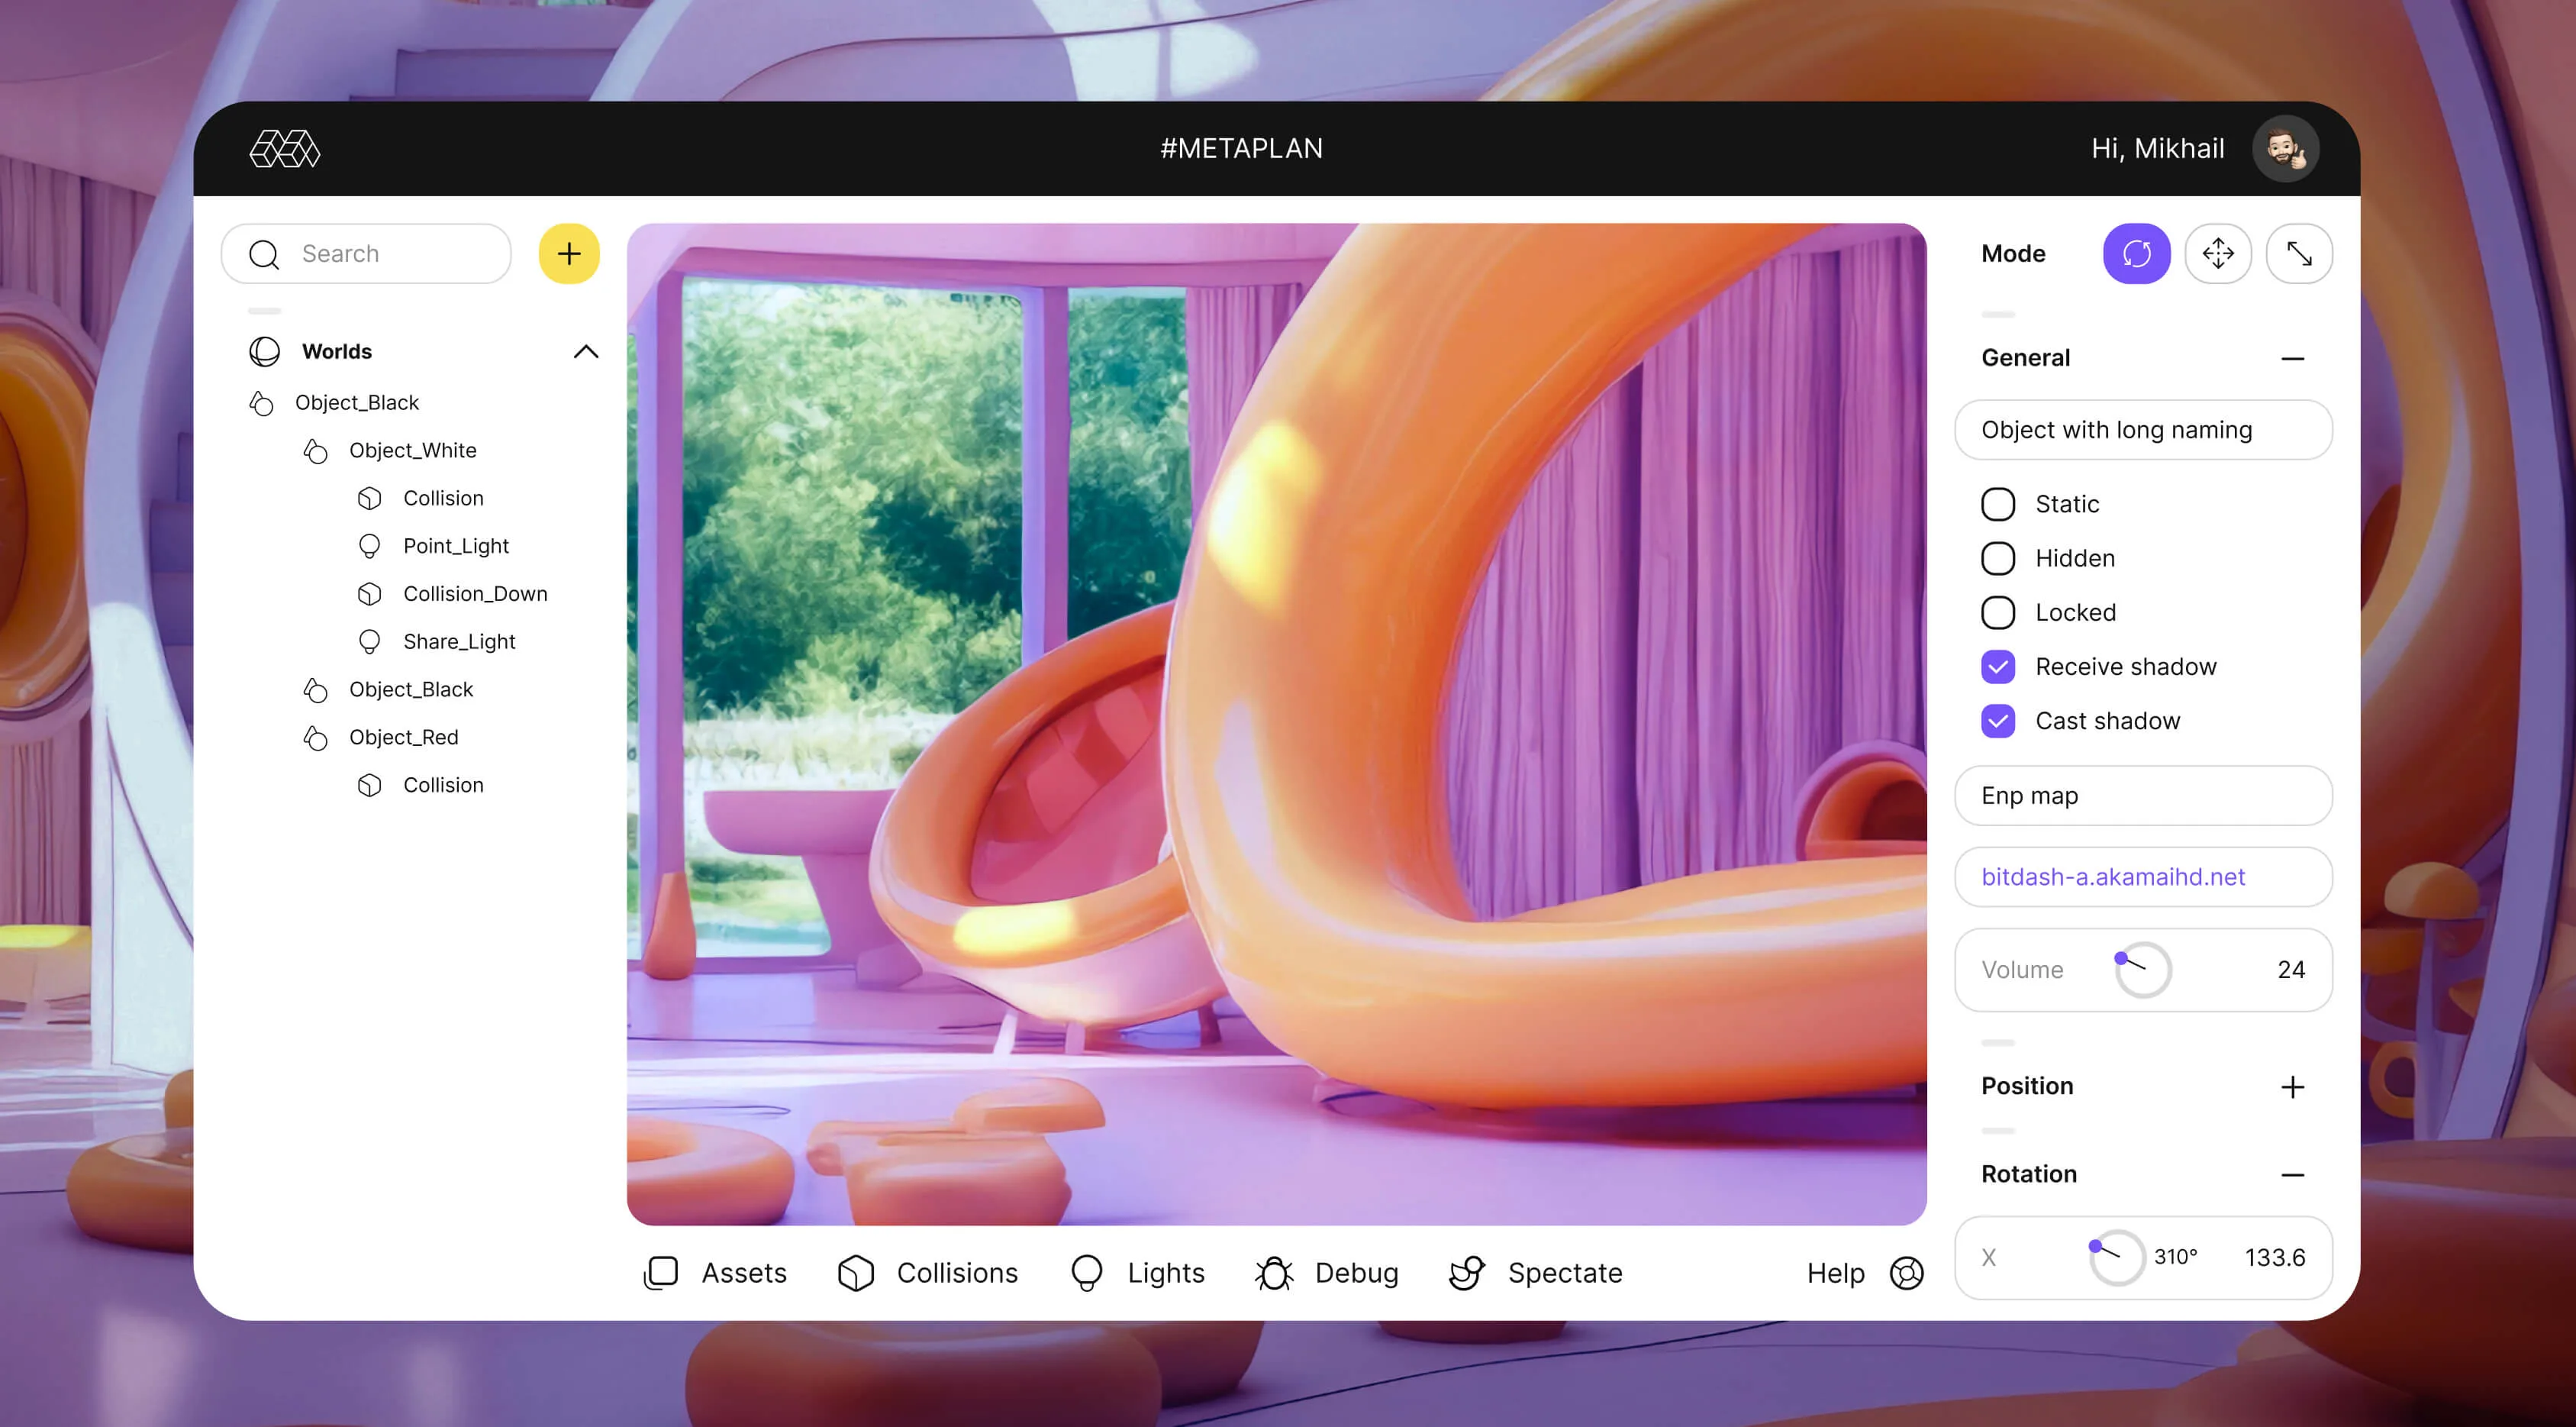This screenshot has height=1427, width=2576.
Task: Check the Hidden option
Action: (1998, 558)
